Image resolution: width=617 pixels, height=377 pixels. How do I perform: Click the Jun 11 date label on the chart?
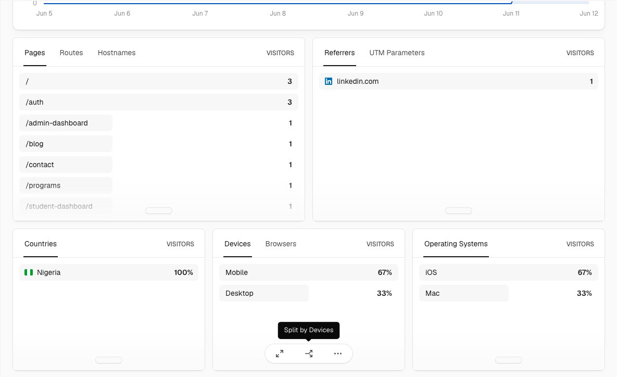tap(511, 14)
